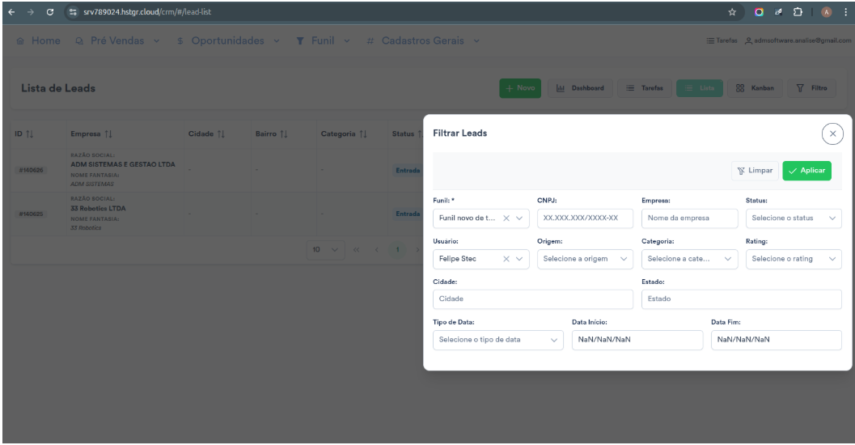Open the Oportunidades menu

tap(232, 42)
